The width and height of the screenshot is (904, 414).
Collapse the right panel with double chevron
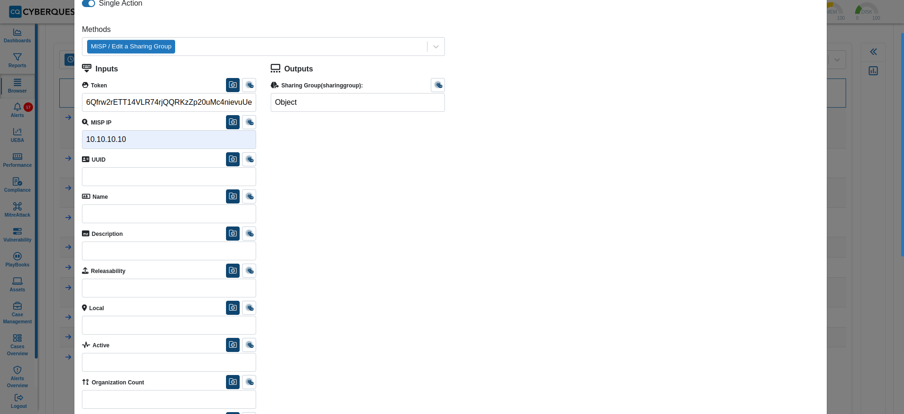click(873, 52)
